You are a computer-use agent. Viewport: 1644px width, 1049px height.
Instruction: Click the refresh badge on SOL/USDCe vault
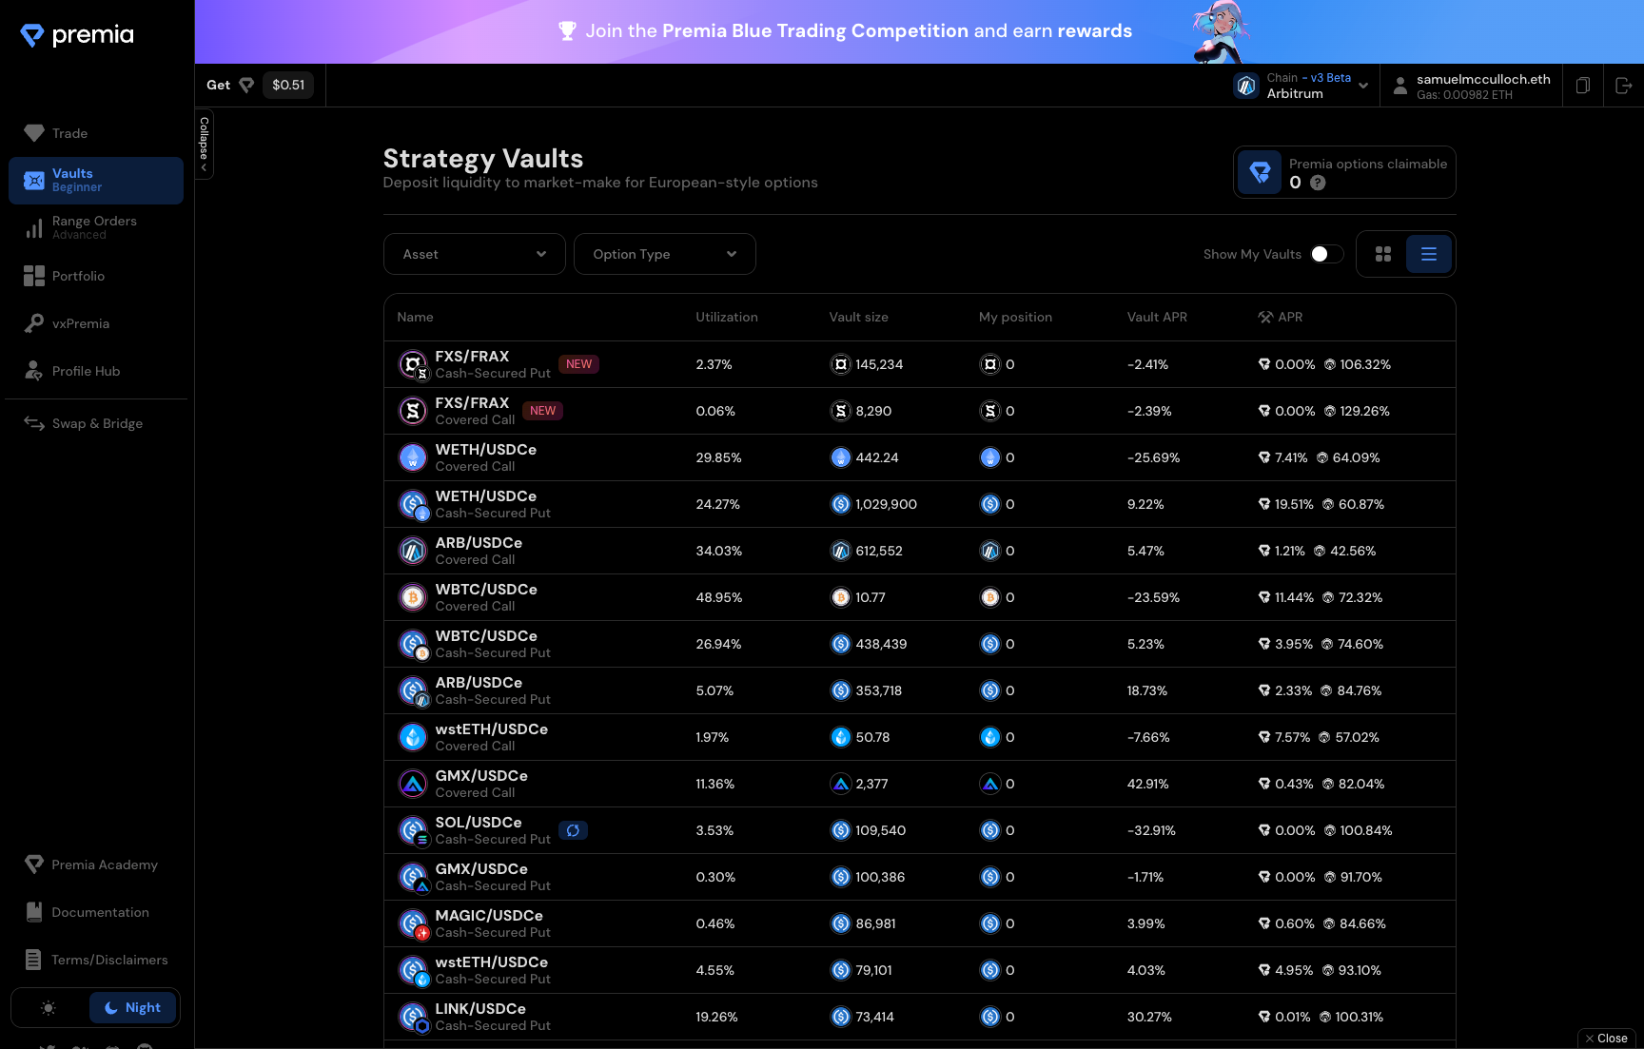click(573, 830)
